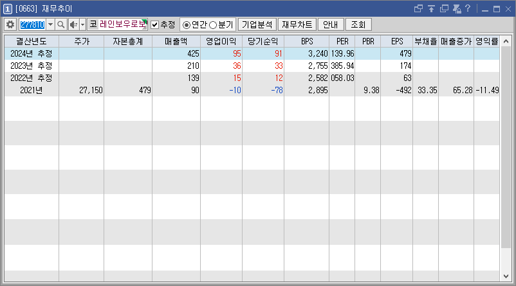The height and width of the screenshot is (286, 516).
Task: Click the 33.35 debt ratio cell
Action: pyautogui.click(x=426, y=90)
